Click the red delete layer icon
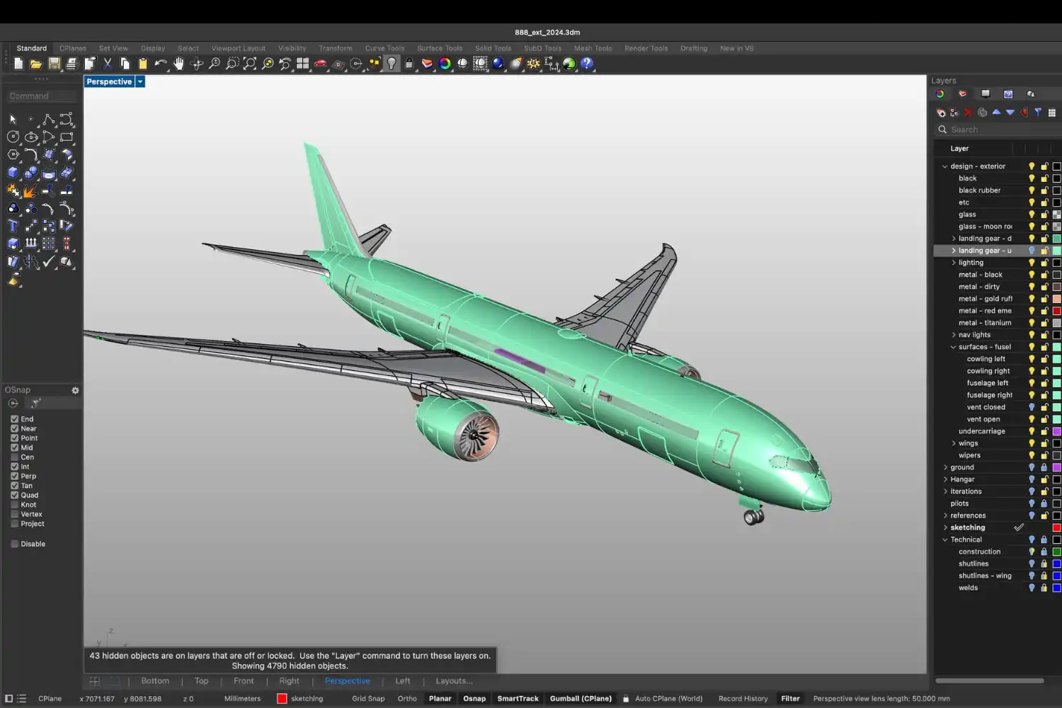Screen dimensions: 1062x708 coord(968,113)
